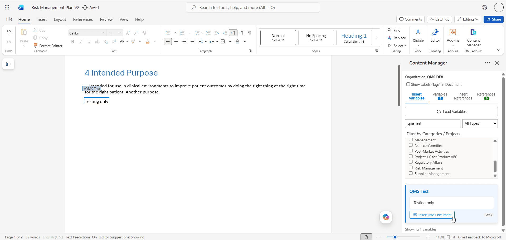Screen dimensions: 506x240
Task: Apply italic formatting
Action: (x=81, y=42)
